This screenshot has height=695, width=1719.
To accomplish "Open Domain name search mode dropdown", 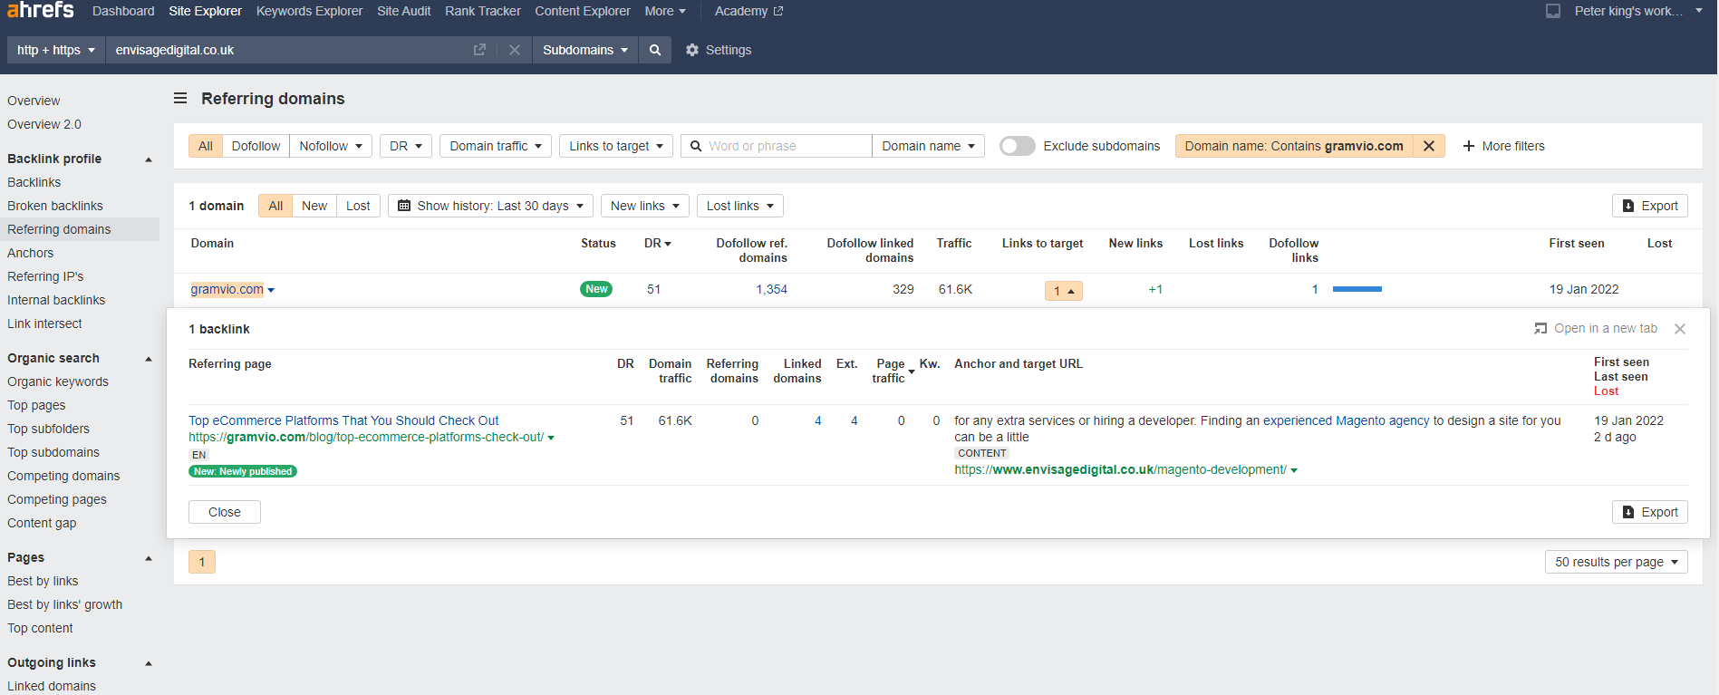I will click(928, 146).
